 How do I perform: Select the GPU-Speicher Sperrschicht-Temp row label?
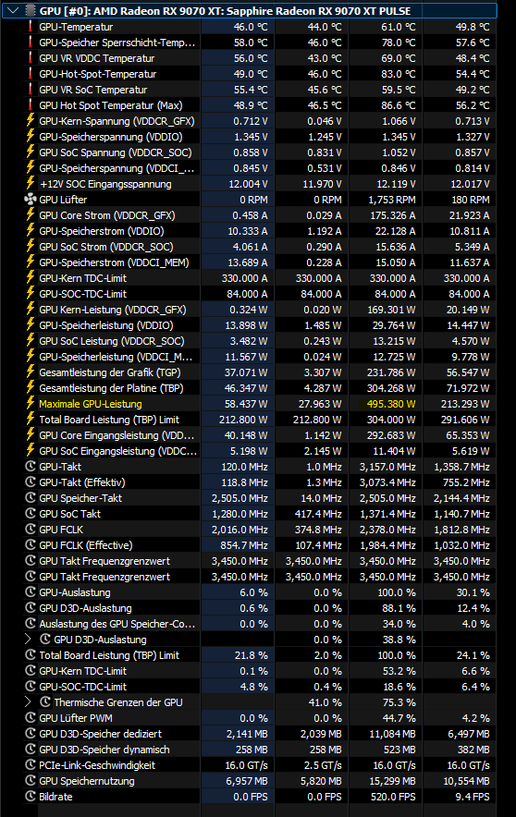tap(117, 43)
